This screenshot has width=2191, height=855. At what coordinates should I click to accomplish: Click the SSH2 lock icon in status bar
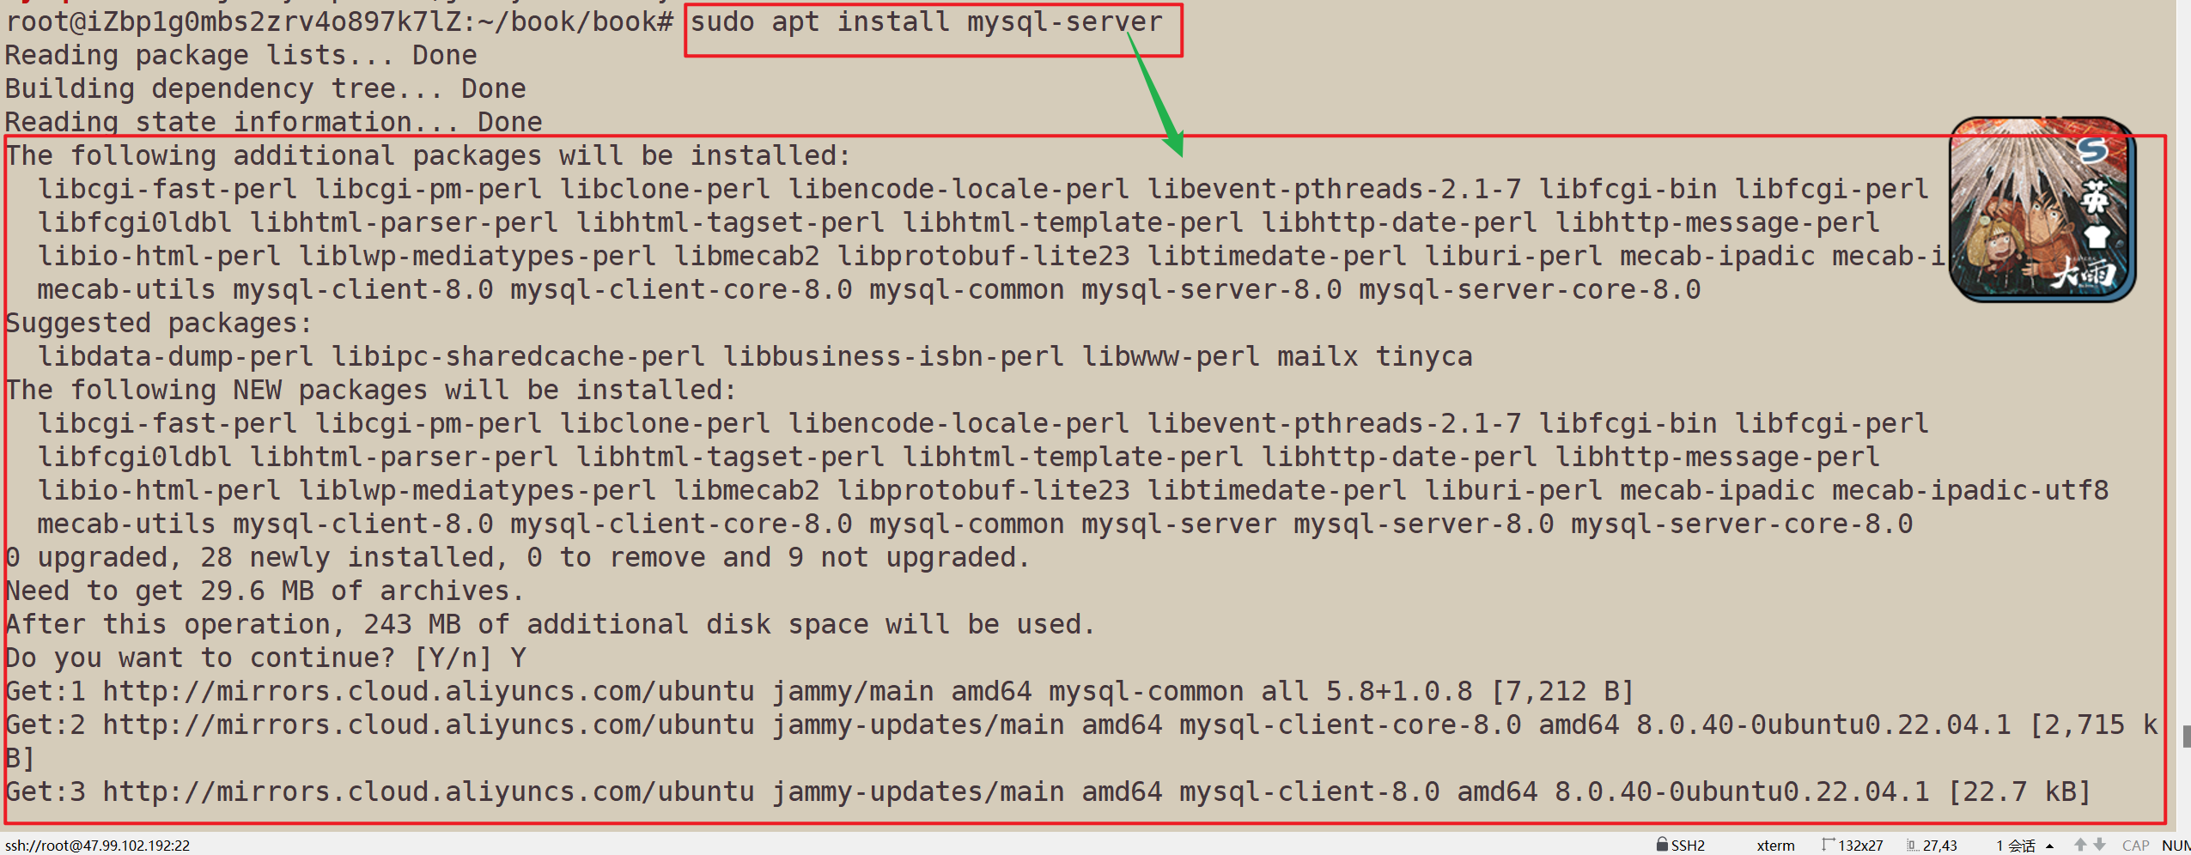click(x=1663, y=845)
